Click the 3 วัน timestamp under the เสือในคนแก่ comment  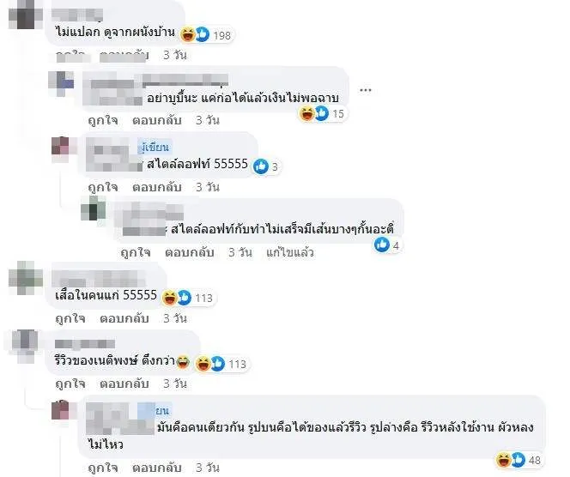point(175,318)
